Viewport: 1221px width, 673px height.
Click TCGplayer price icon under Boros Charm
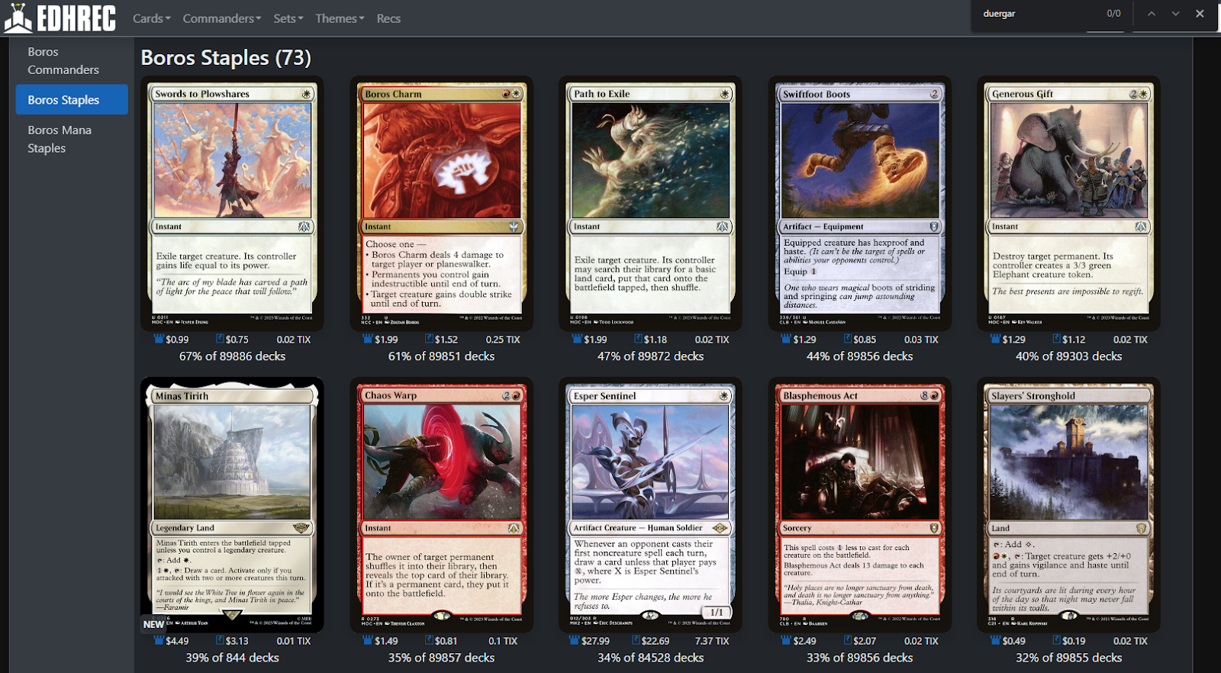tap(429, 339)
